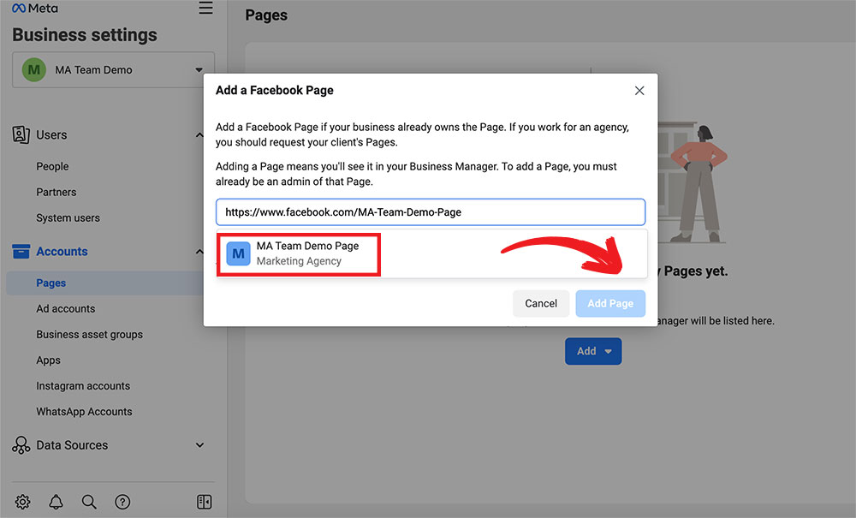Viewport: 856px width, 518px height.
Task: Open settings gear icon in bottom bar
Action: [23, 502]
